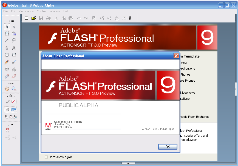This screenshot has width=238, height=166.
Task: Click Straighten modifier in Options section
Action: coord(14,138)
